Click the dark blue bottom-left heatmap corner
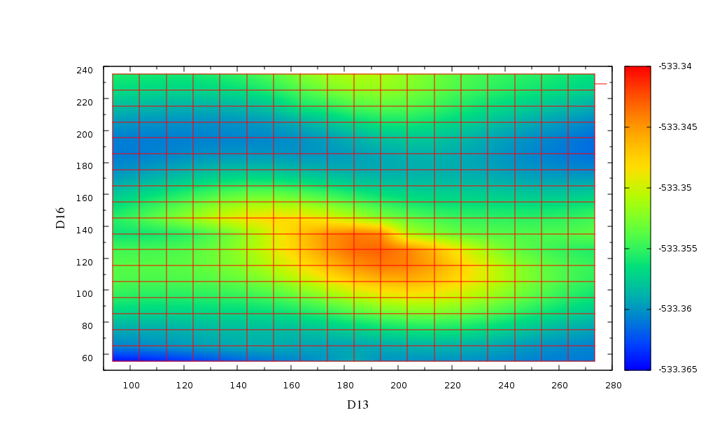 (126, 354)
